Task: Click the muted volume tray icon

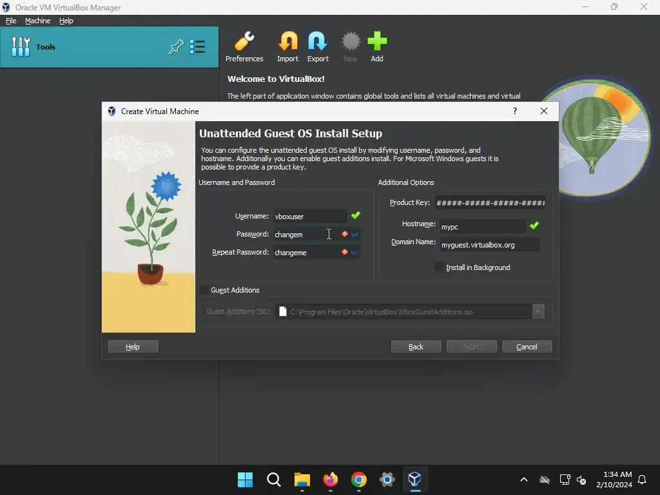Action: [x=581, y=480]
